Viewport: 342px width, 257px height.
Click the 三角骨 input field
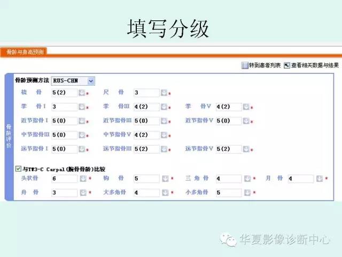pos(229,179)
